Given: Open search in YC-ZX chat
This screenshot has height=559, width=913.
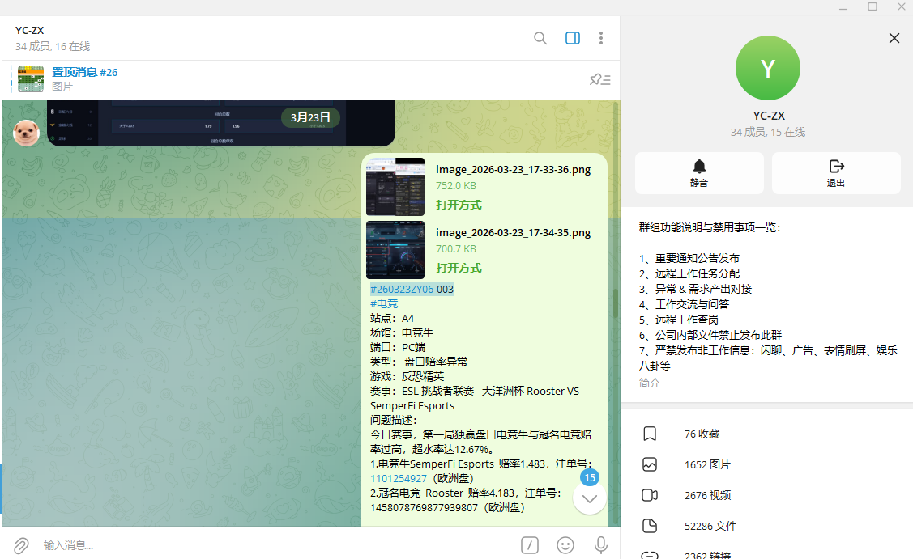Looking at the screenshot, I should click(x=540, y=38).
